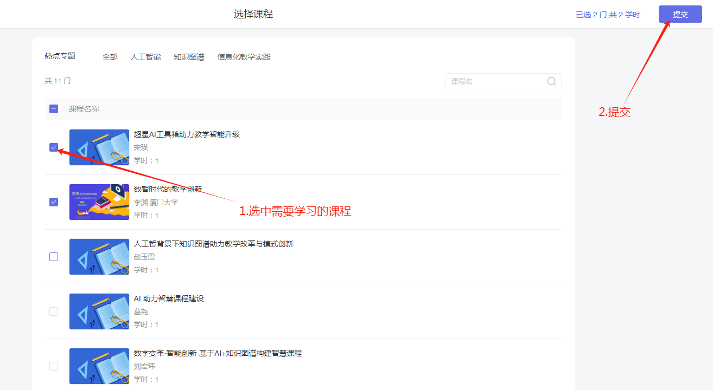Screen dimensions: 713x390
Task: Uncheck the 超星AI工具箱助力教学智能升级 course checkbox
Action: pos(54,147)
